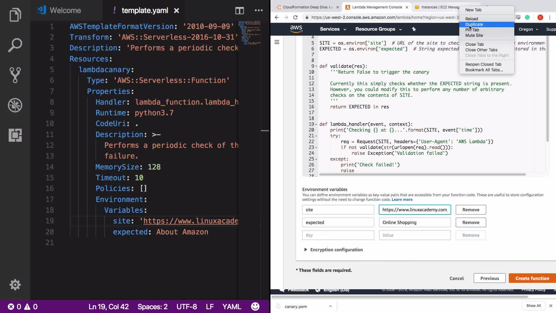556x313 pixels.
Task: Click the Online Shopping value field
Action: tap(415, 222)
